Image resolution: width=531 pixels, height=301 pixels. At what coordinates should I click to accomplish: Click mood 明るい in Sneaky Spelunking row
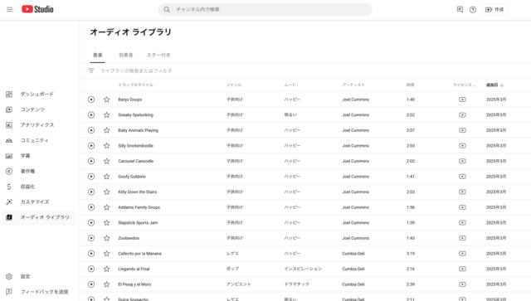(290, 114)
